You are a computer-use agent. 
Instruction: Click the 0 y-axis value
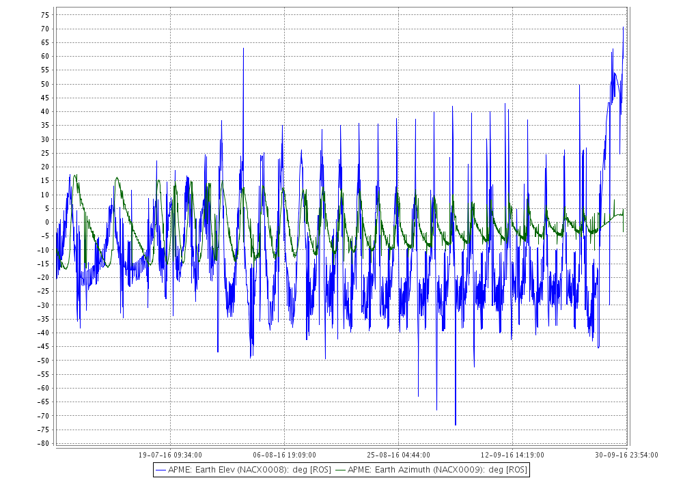47,222
